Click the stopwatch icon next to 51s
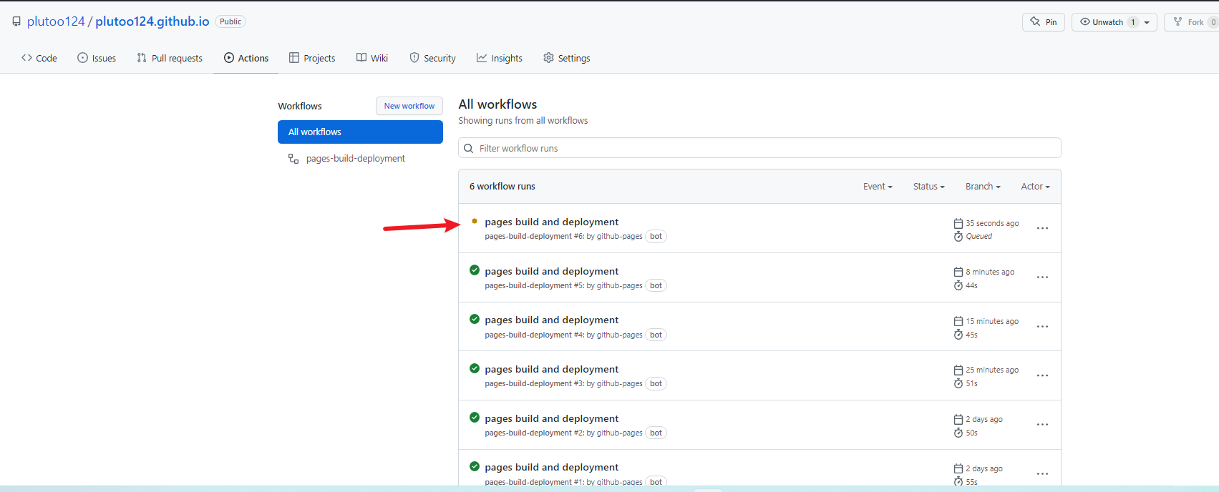 (958, 383)
